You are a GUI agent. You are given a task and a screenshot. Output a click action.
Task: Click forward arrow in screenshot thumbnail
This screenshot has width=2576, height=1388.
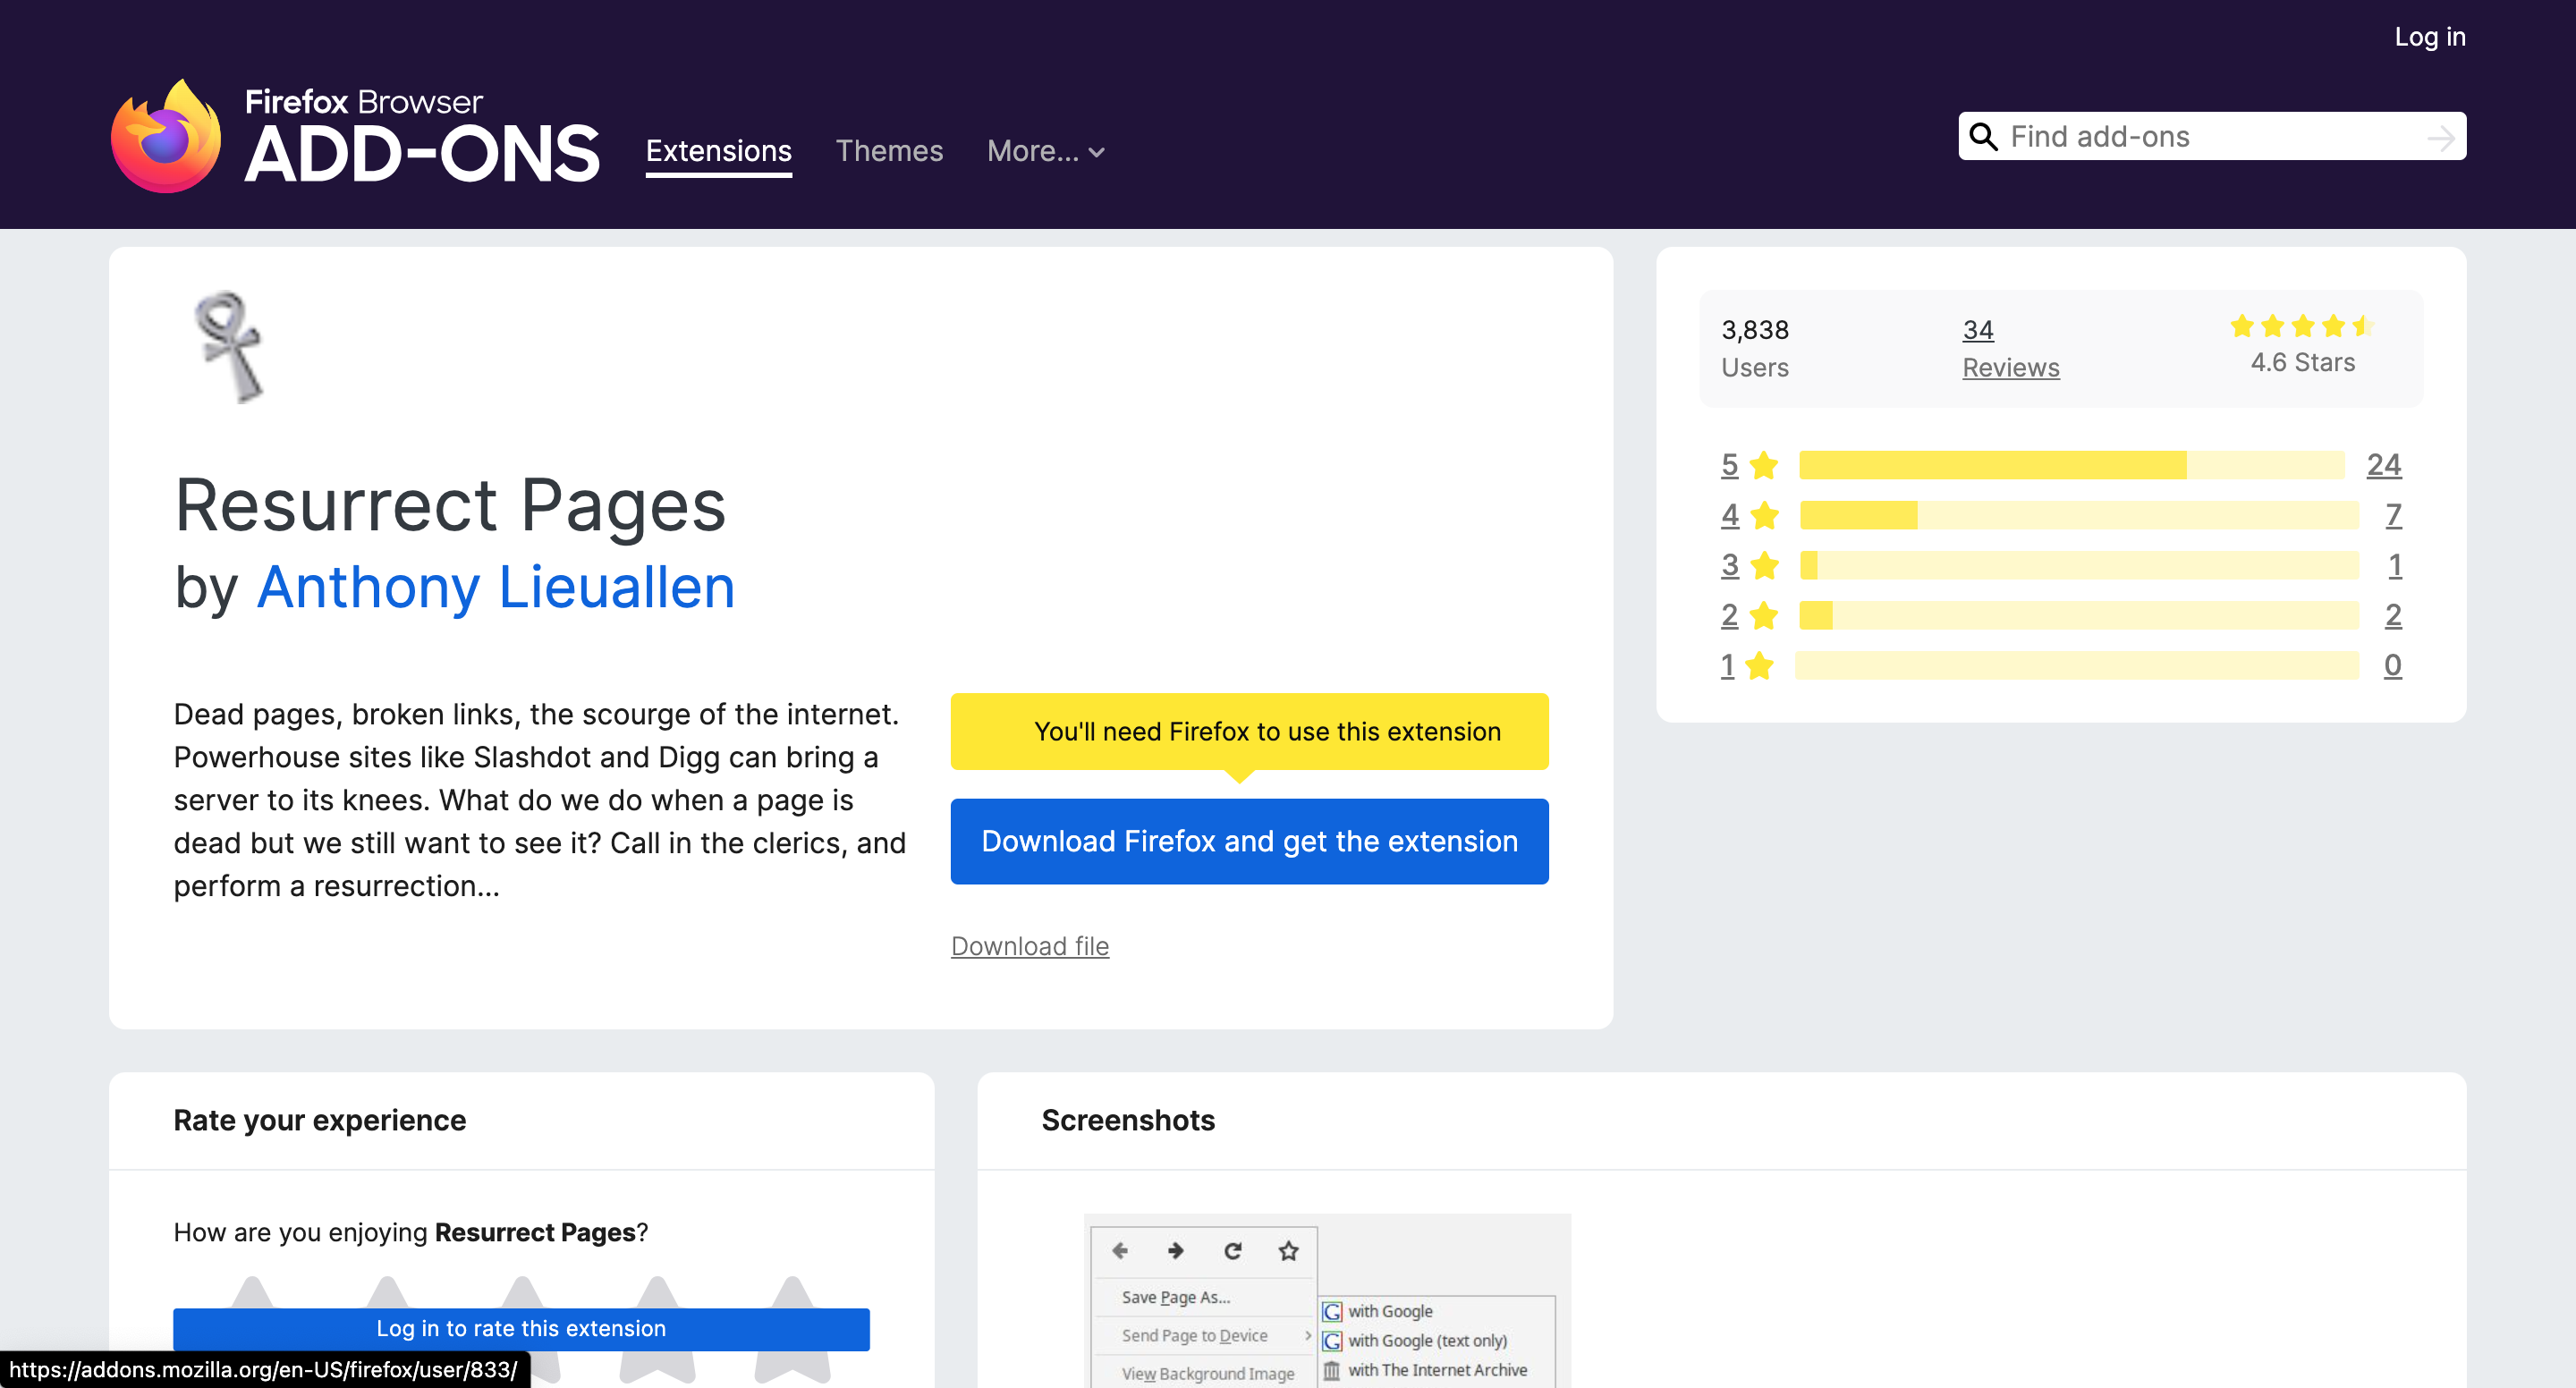click(x=1176, y=1250)
